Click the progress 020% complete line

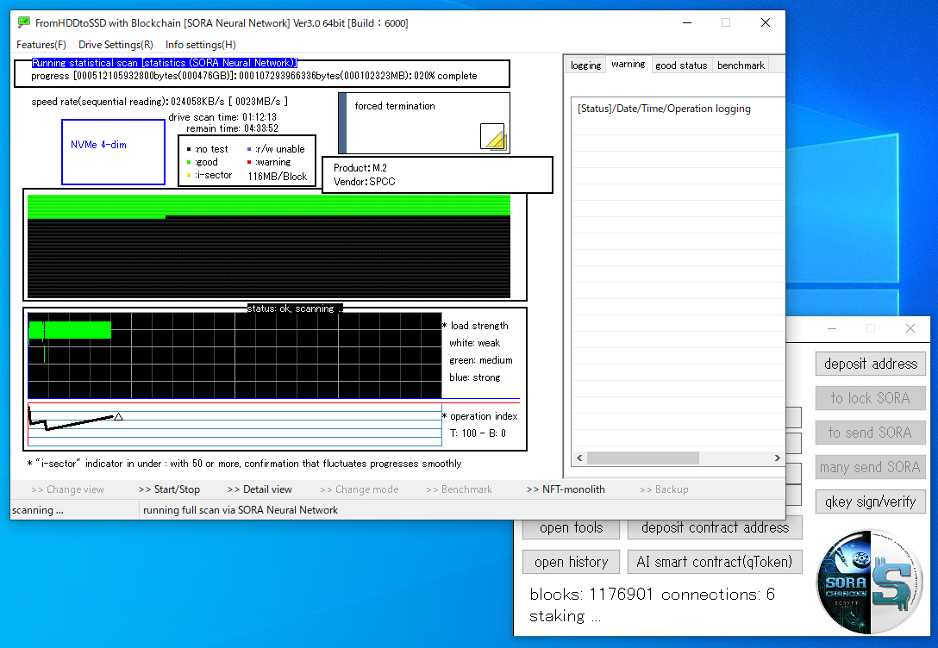point(254,76)
